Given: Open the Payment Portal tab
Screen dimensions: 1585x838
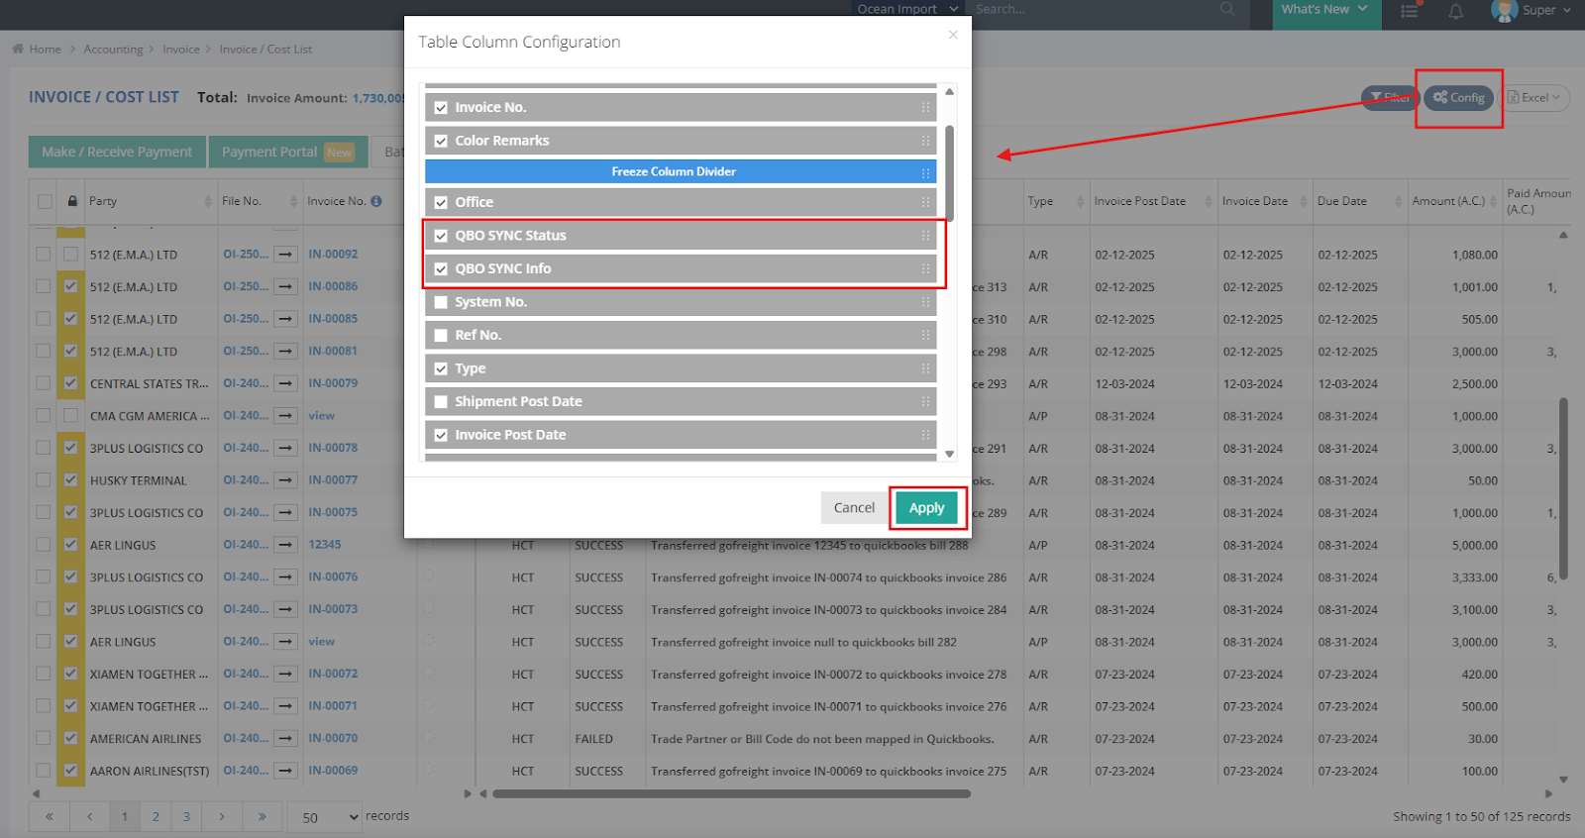Looking at the screenshot, I should coord(287,152).
